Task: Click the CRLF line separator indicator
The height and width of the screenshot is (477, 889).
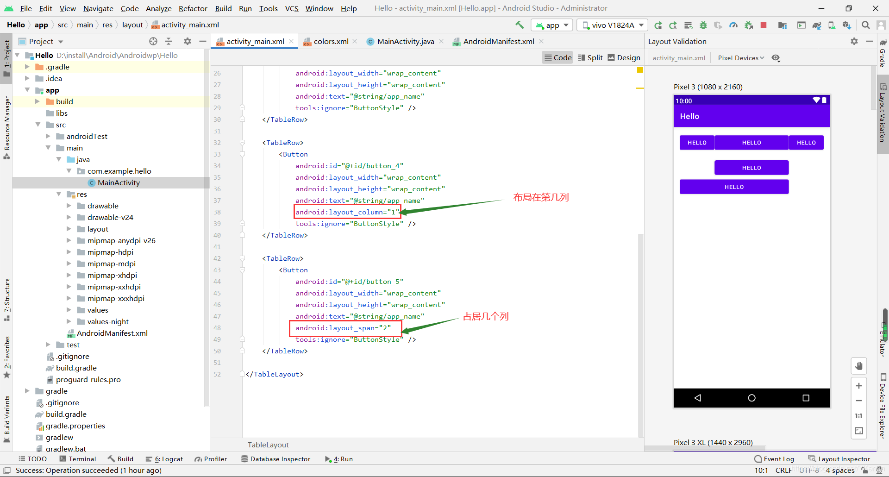Action: tap(783, 471)
